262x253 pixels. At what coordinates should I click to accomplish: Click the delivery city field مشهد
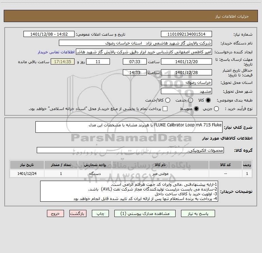coord(186,91)
